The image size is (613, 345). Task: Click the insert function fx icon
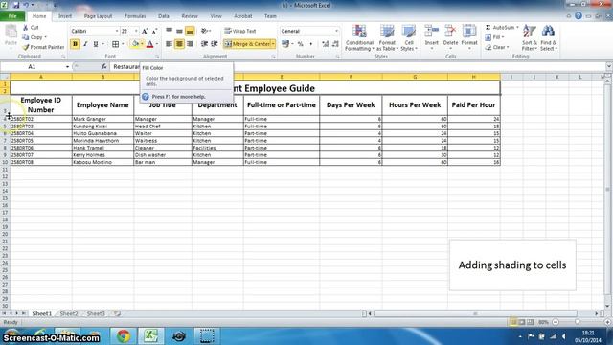(x=104, y=67)
